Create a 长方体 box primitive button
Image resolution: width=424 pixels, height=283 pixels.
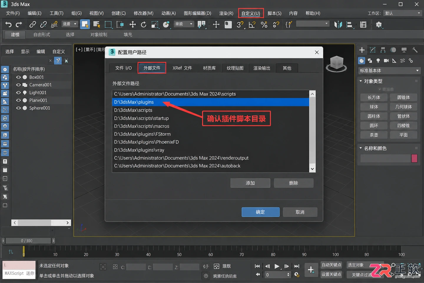[x=374, y=97]
